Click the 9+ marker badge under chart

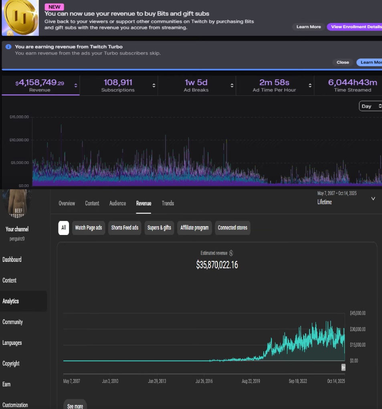343,367
